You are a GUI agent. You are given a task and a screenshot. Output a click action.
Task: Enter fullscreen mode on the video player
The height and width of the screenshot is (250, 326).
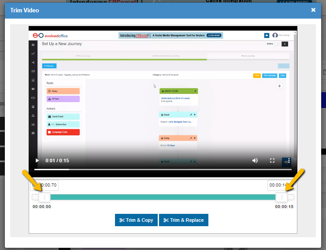pos(272,160)
